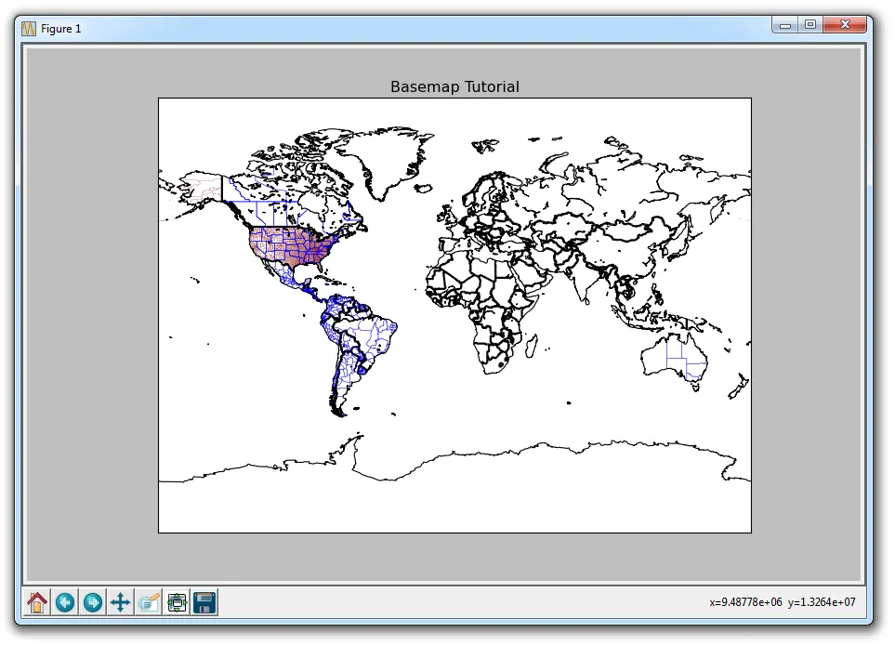Select the Zoom to rectangle tool
Image resolution: width=895 pixels, height=645 pixels.
pyautogui.click(x=149, y=602)
